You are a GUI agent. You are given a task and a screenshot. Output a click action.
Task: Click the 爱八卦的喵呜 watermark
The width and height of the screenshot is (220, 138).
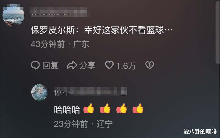tap(200, 131)
